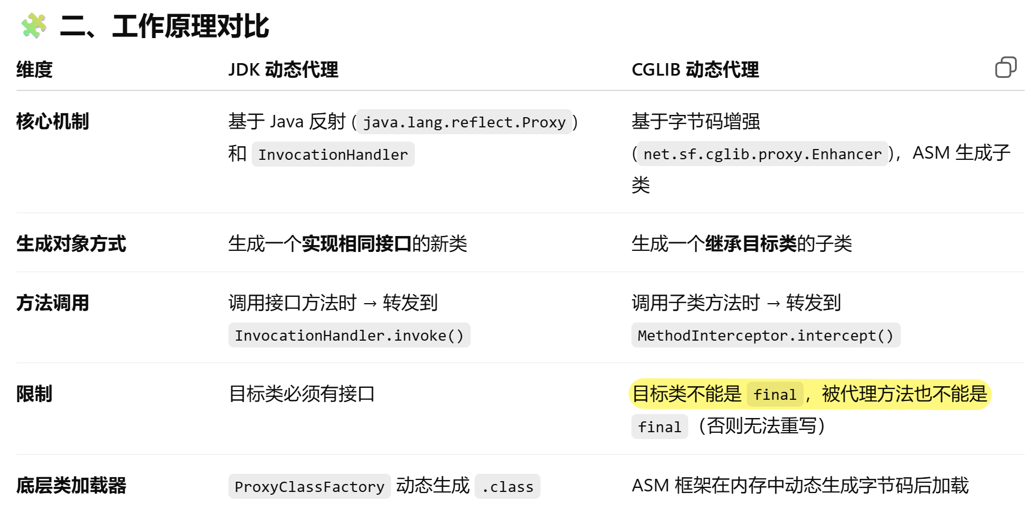Click the ProxyClassFactory code snippet
This screenshot has height=509, width=1031.
tap(309, 487)
